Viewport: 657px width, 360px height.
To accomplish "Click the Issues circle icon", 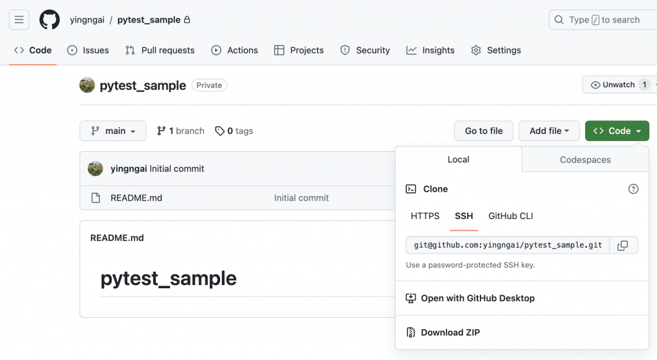I will [x=72, y=50].
